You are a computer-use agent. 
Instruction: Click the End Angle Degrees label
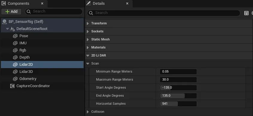coord(110,95)
